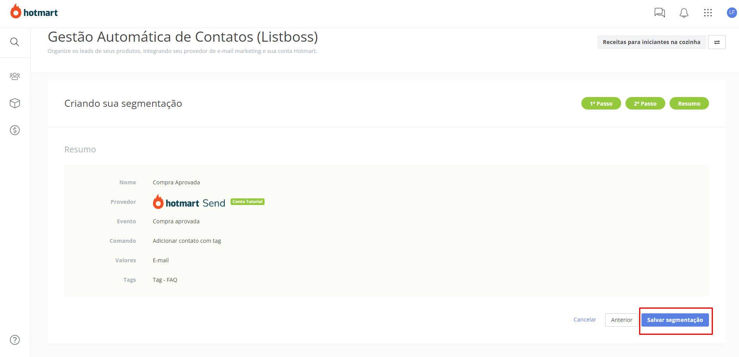Select the Resumo step pill
The width and height of the screenshot is (739, 357).
[689, 103]
